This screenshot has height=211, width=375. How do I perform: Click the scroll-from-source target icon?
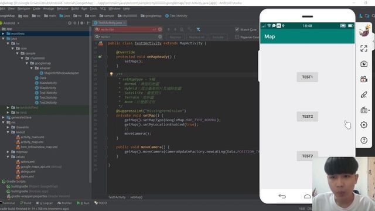point(70,23)
